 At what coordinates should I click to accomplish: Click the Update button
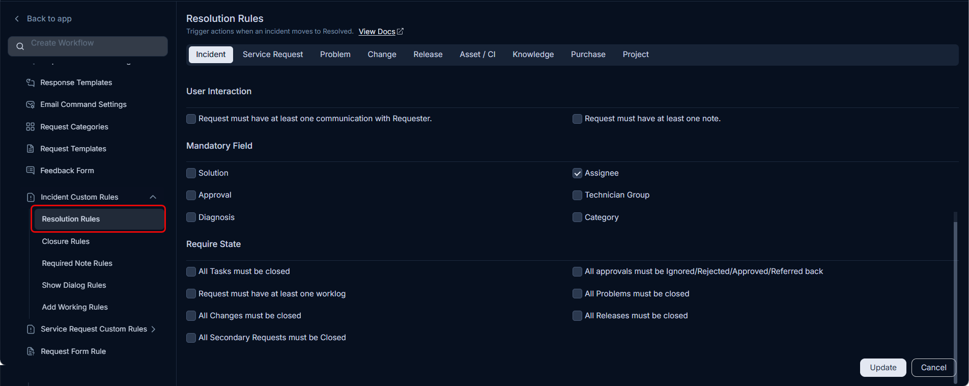tap(883, 368)
